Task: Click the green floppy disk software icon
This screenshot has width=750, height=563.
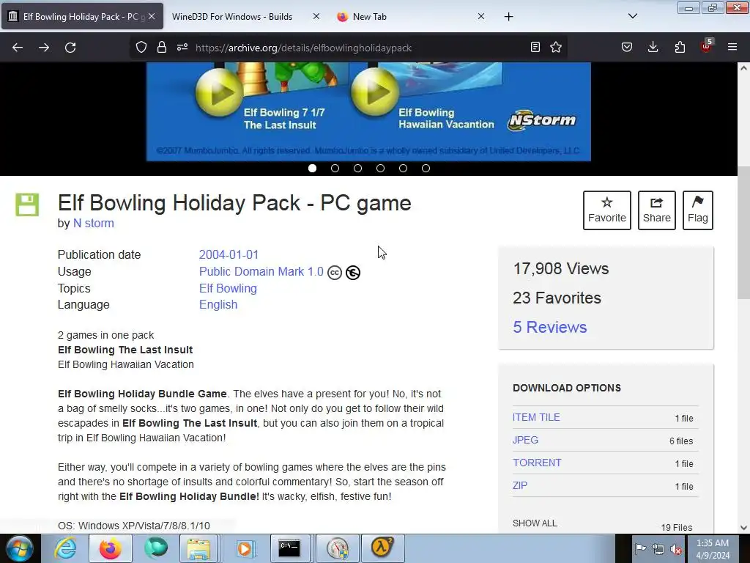Action: tap(27, 205)
